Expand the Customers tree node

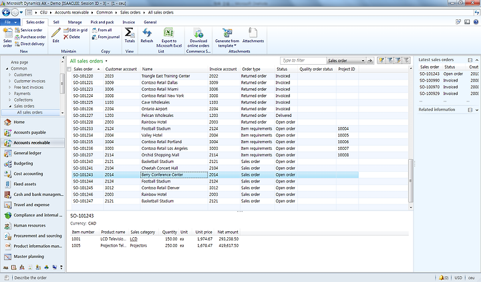coord(10,75)
